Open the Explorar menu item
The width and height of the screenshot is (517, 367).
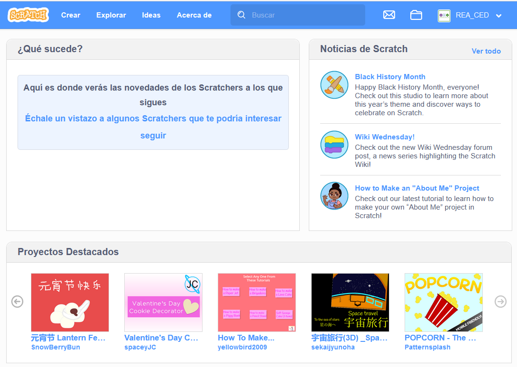tap(111, 15)
